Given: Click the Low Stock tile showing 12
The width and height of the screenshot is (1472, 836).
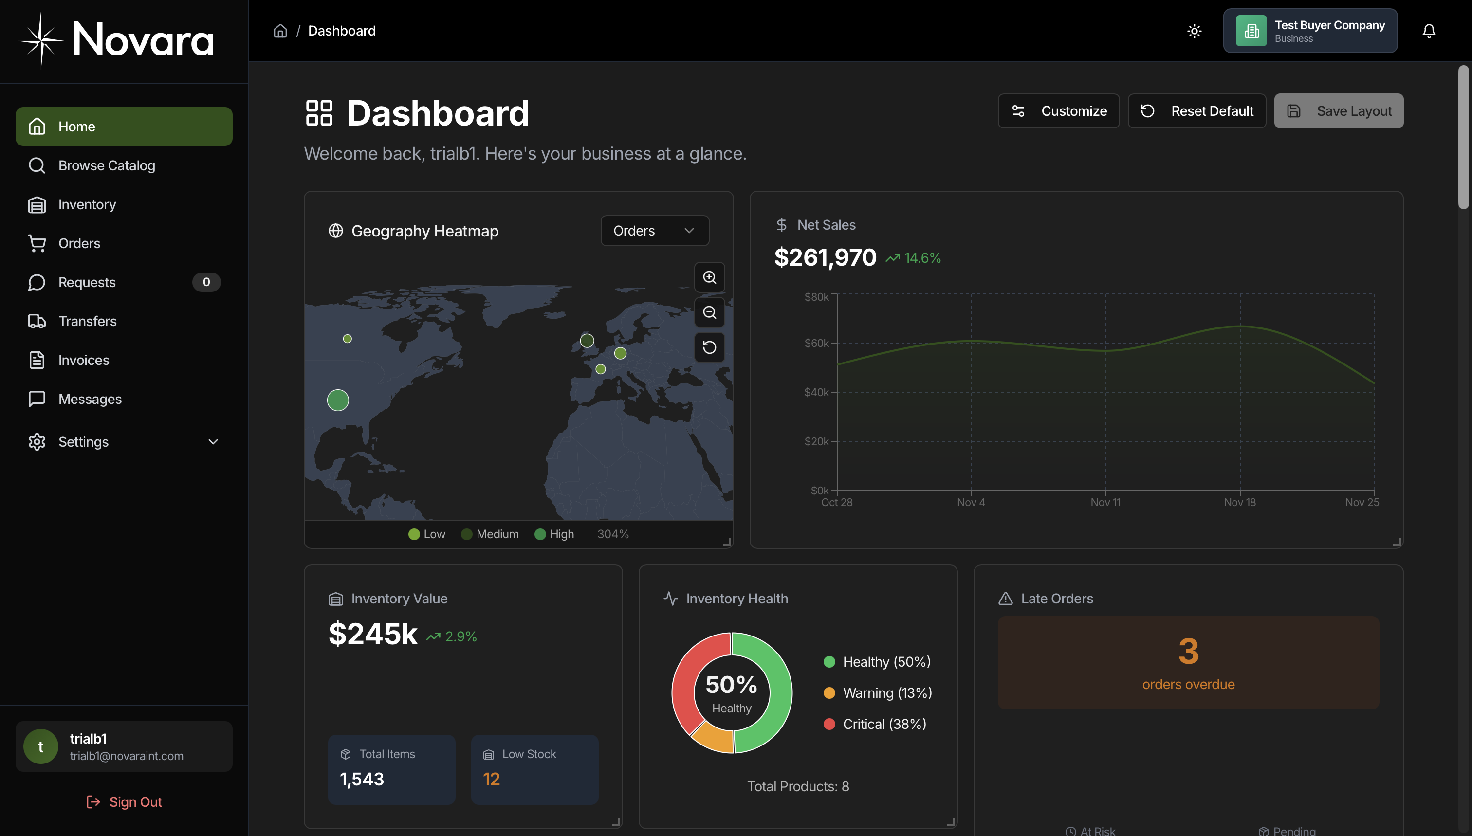Looking at the screenshot, I should (x=534, y=769).
